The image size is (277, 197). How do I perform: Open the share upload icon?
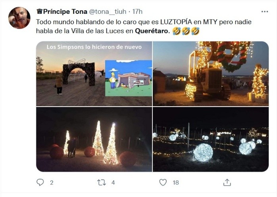pyautogui.click(x=227, y=182)
